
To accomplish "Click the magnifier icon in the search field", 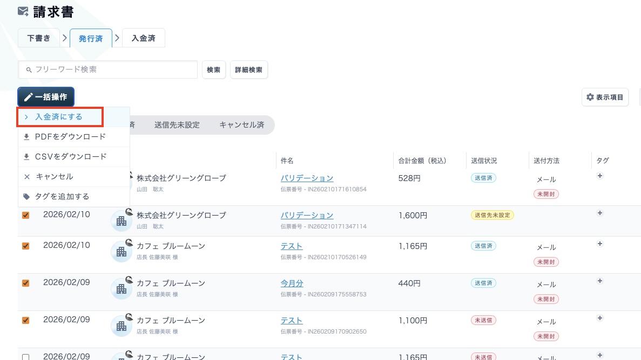I will [29, 70].
